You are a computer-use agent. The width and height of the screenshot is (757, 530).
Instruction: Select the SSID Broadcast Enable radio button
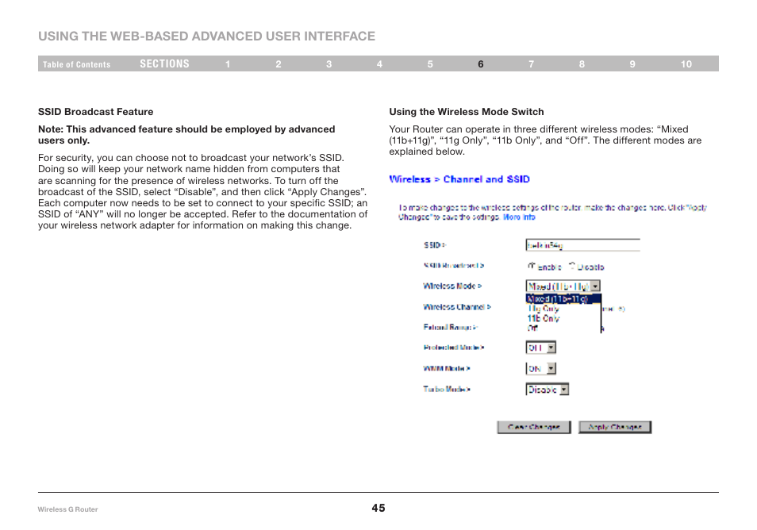point(532,266)
